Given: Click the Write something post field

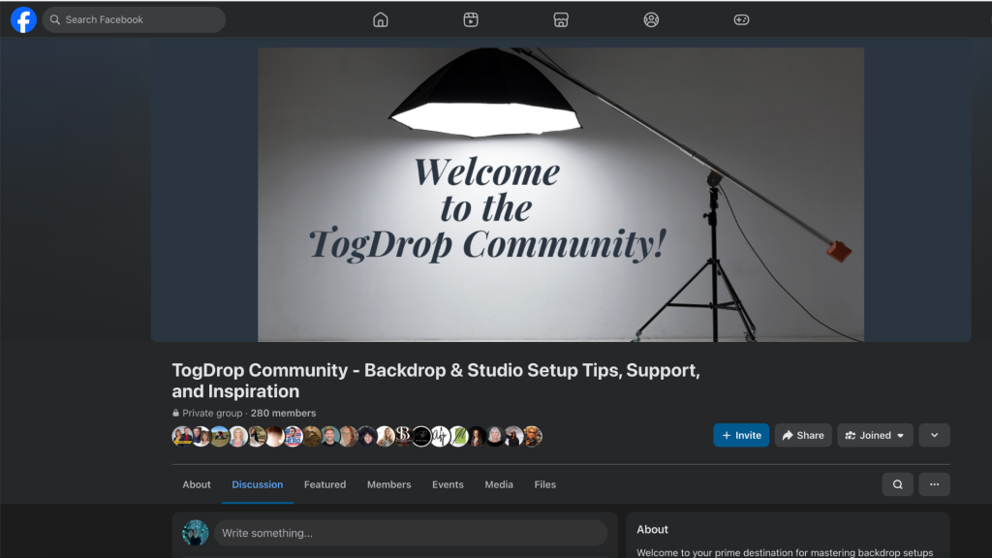Looking at the screenshot, I should pyautogui.click(x=411, y=533).
